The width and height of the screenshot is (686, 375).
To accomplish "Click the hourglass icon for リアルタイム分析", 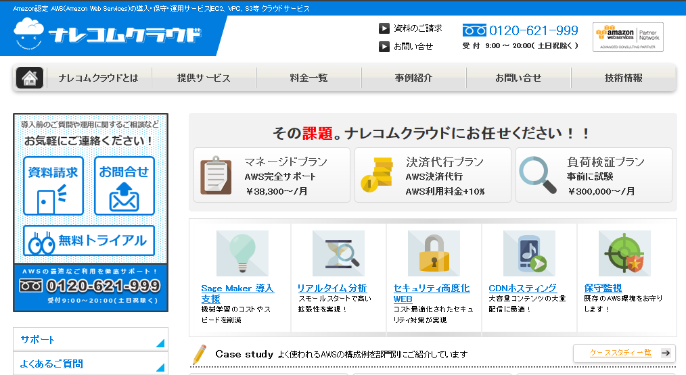I will coord(338,253).
